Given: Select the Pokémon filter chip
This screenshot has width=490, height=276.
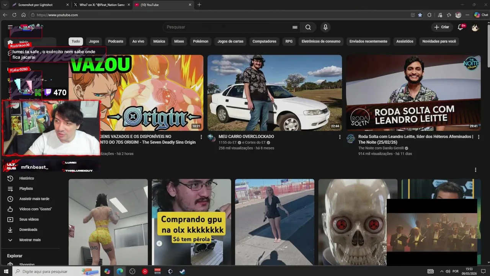Looking at the screenshot, I should pos(201,41).
